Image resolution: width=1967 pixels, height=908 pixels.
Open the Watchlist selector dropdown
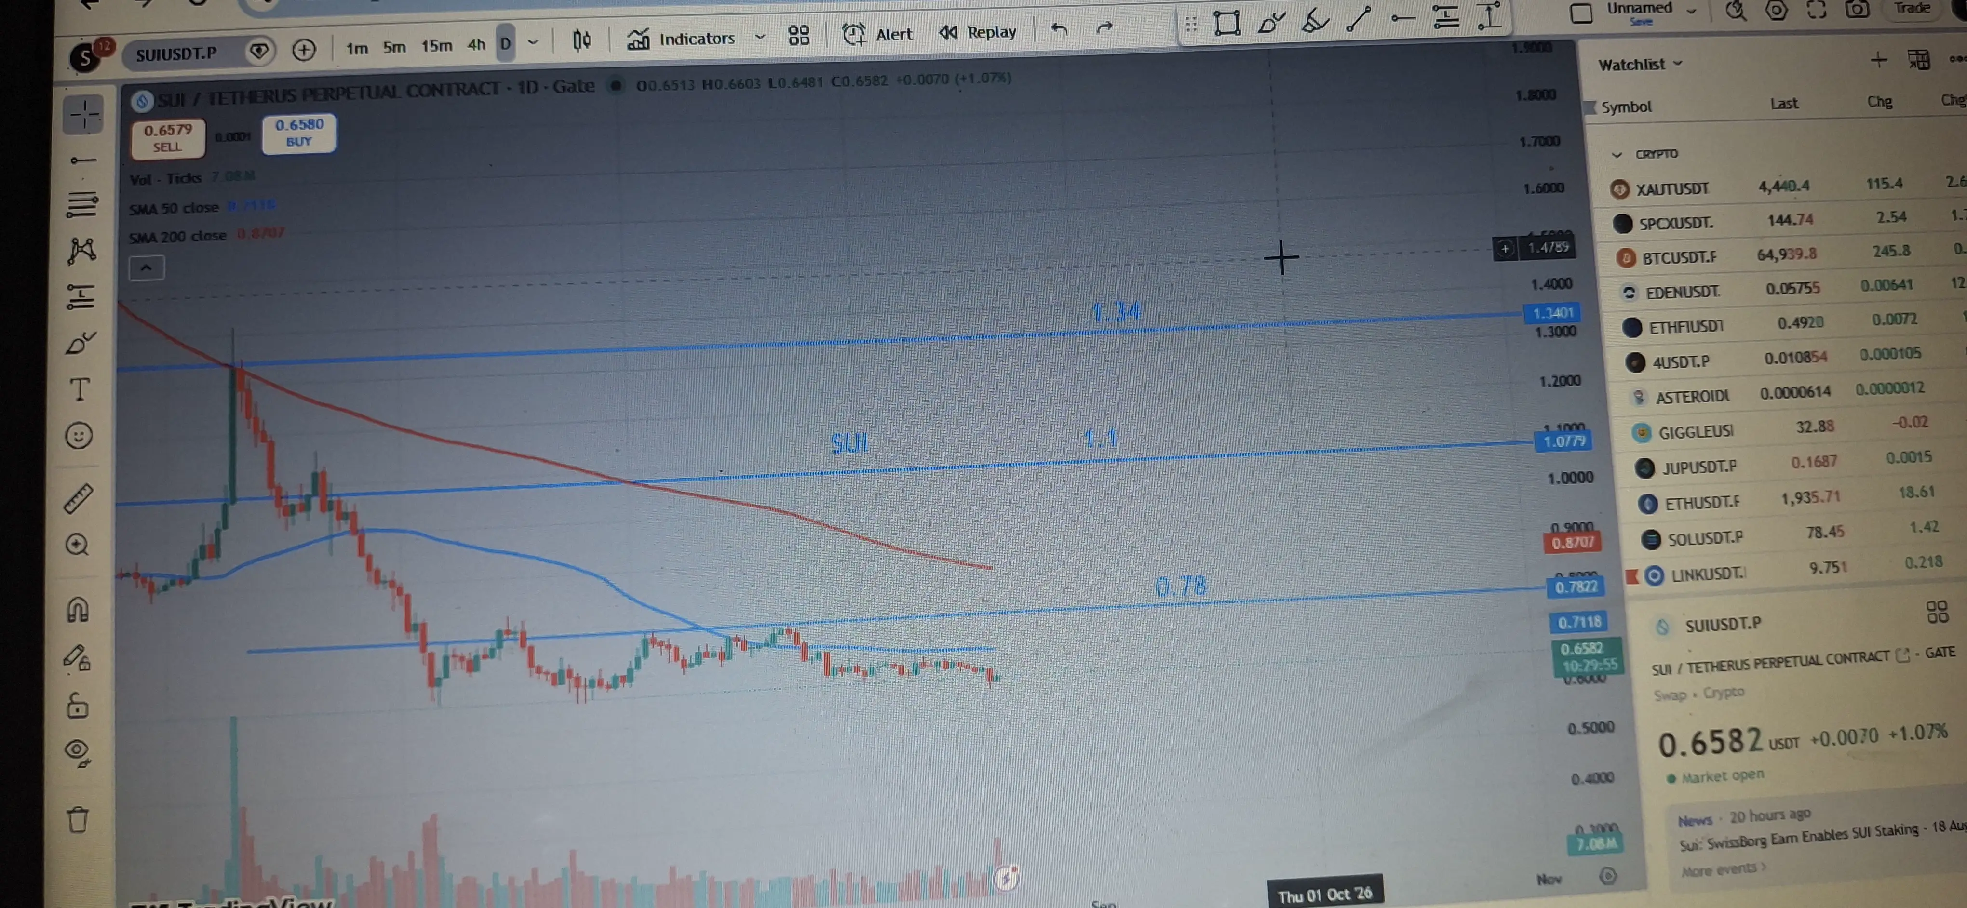(1640, 64)
